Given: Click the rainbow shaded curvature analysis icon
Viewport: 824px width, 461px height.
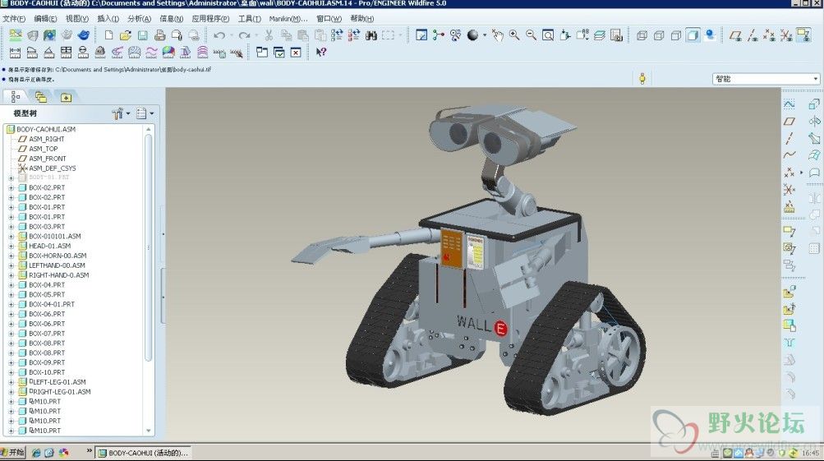Looking at the screenshot, I should click(168, 52).
